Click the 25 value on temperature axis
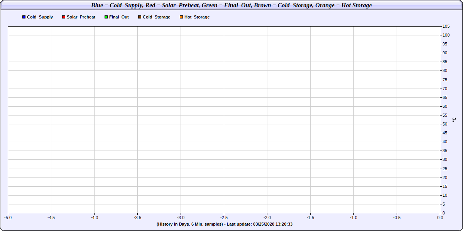The image size is (463, 231). [x=445, y=169]
